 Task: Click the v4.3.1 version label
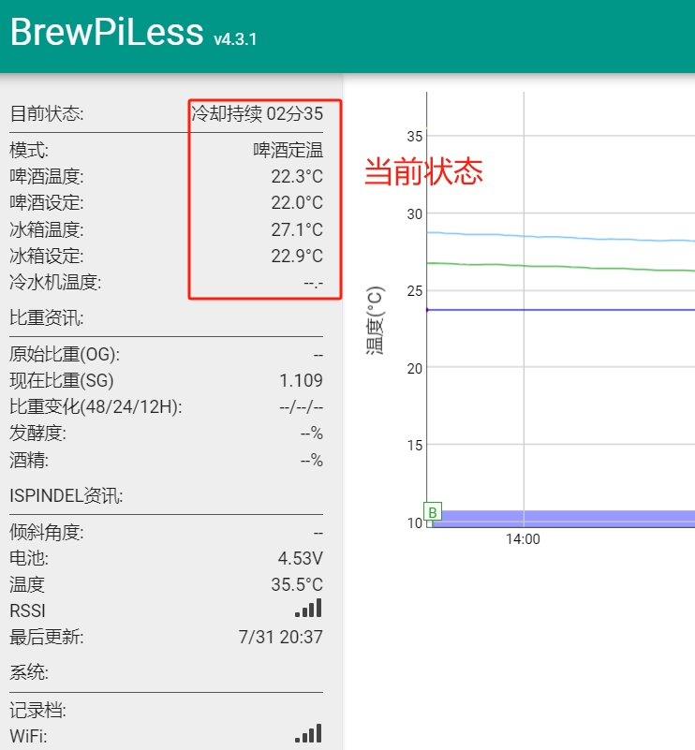click(x=235, y=39)
